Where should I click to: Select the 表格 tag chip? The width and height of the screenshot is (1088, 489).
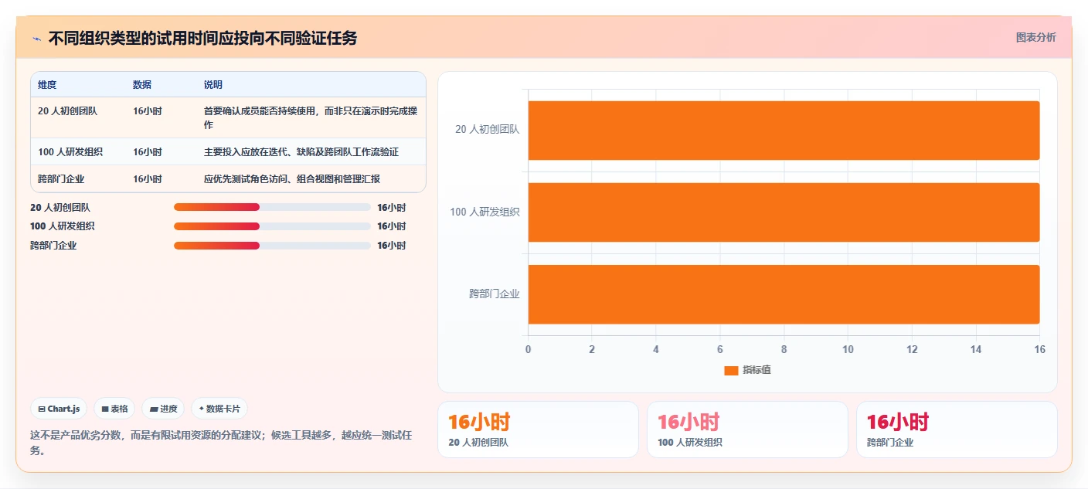pyautogui.click(x=114, y=409)
